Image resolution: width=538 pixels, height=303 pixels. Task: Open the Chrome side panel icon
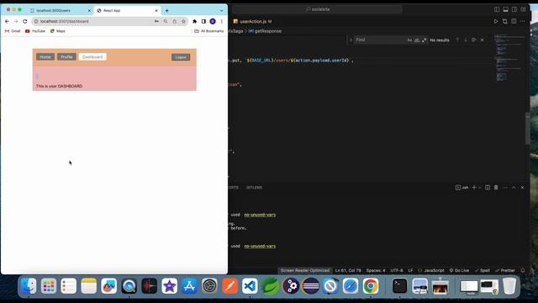203,21
